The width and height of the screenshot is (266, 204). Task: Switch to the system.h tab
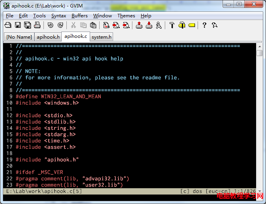pyautogui.click(x=102, y=37)
